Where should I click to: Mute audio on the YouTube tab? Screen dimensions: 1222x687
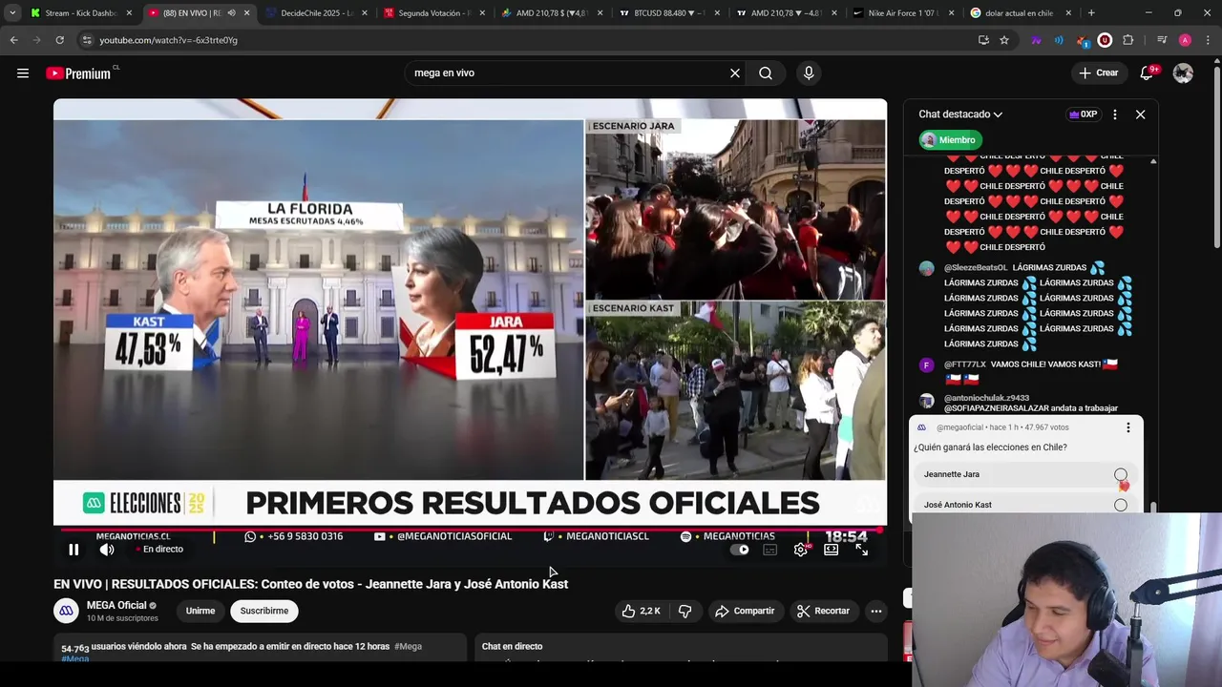231,13
